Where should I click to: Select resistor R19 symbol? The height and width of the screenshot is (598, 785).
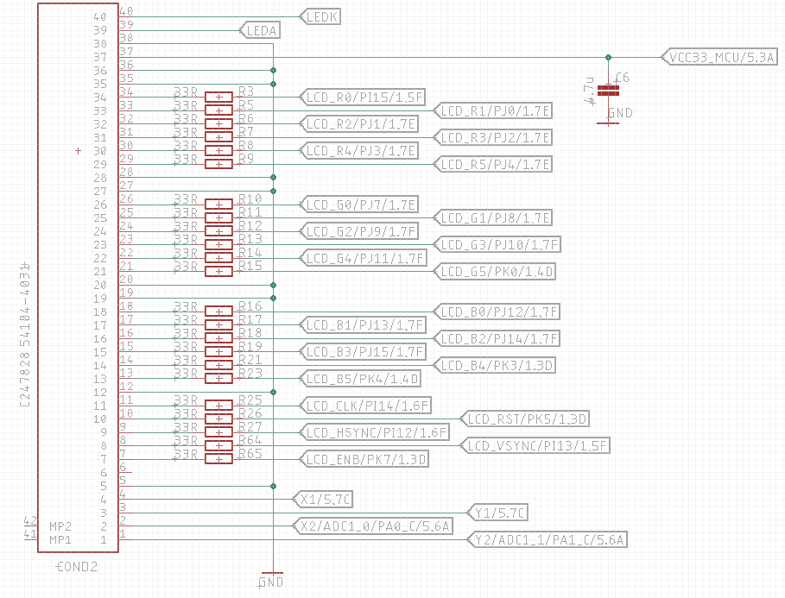pos(218,352)
